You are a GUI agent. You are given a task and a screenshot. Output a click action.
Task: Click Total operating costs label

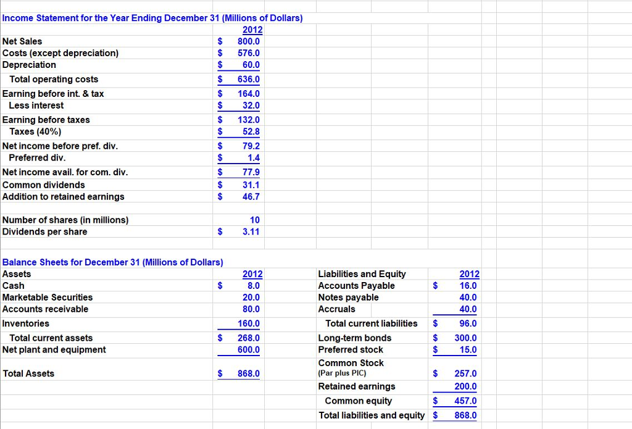54,79
